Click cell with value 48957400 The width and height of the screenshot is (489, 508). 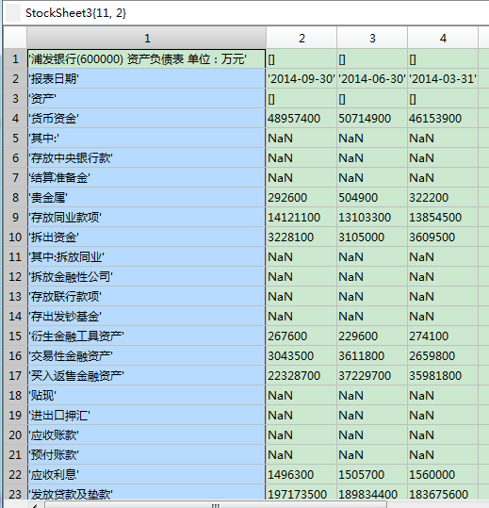pyautogui.click(x=302, y=118)
